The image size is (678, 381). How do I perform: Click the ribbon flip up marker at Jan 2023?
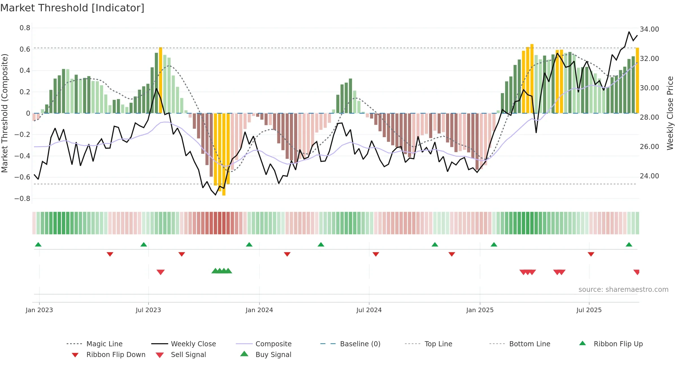coord(38,244)
